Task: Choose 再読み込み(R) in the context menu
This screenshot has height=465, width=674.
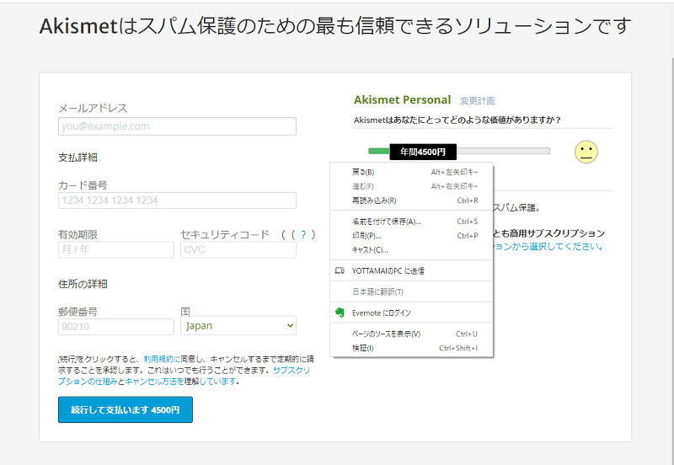Action: pos(373,200)
